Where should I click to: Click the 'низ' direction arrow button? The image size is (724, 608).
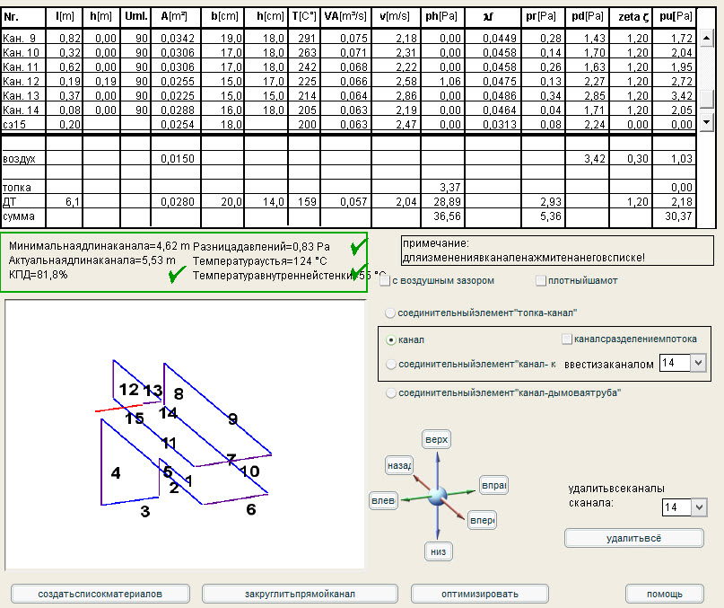pyautogui.click(x=437, y=551)
